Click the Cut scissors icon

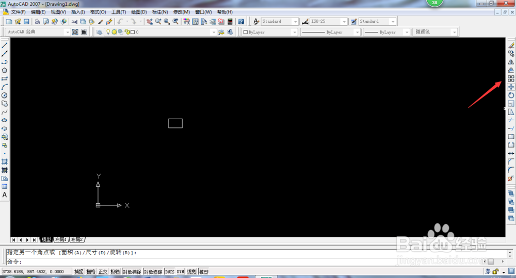click(74, 22)
